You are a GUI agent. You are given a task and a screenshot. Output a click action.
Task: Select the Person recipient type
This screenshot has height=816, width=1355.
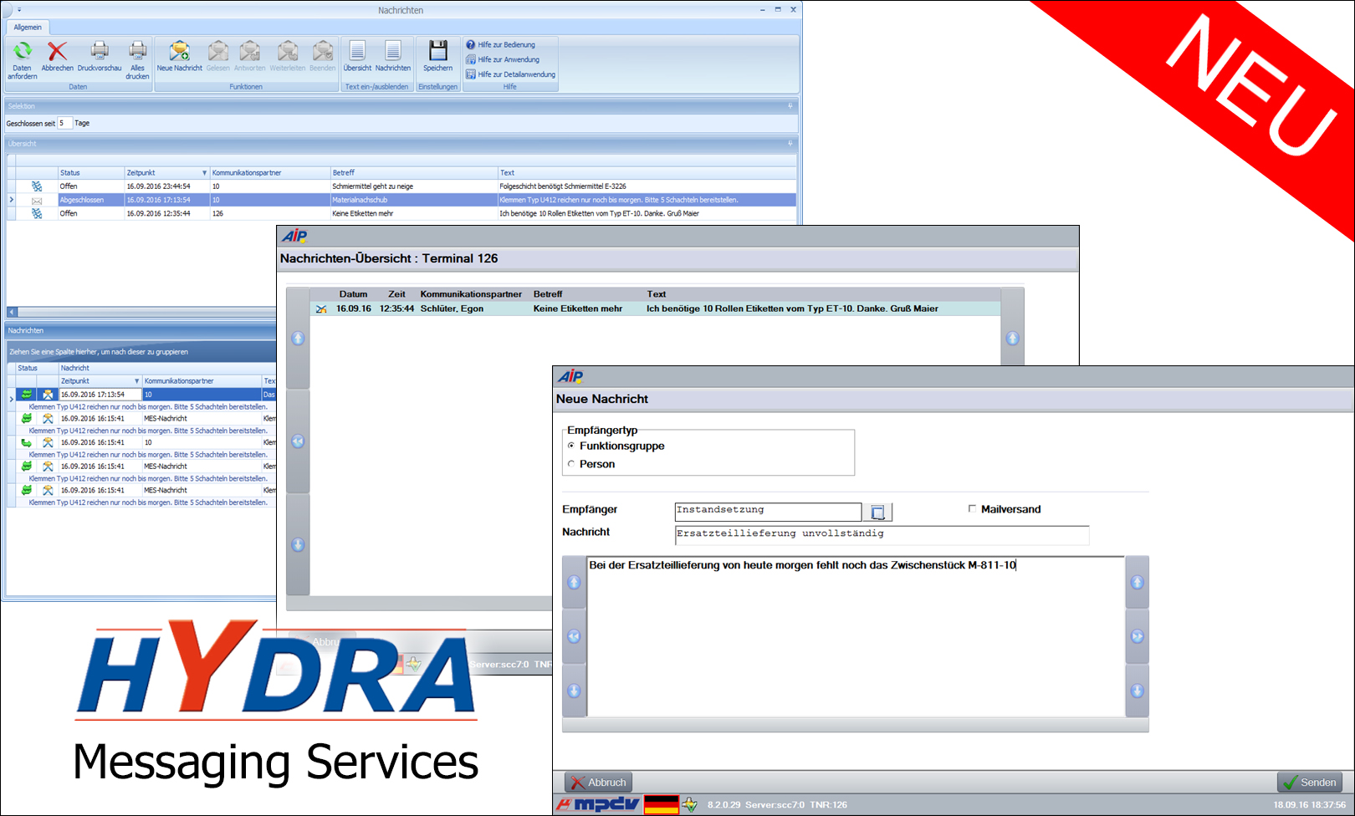point(573,464)
